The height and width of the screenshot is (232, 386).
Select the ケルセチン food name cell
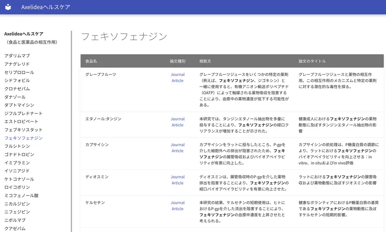tap(95, 203)
